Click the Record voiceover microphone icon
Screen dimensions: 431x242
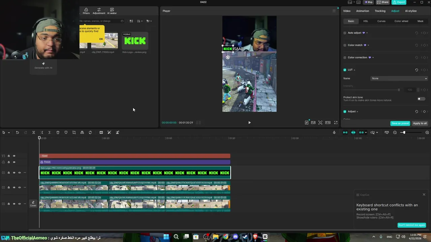[x=334, y=132]
